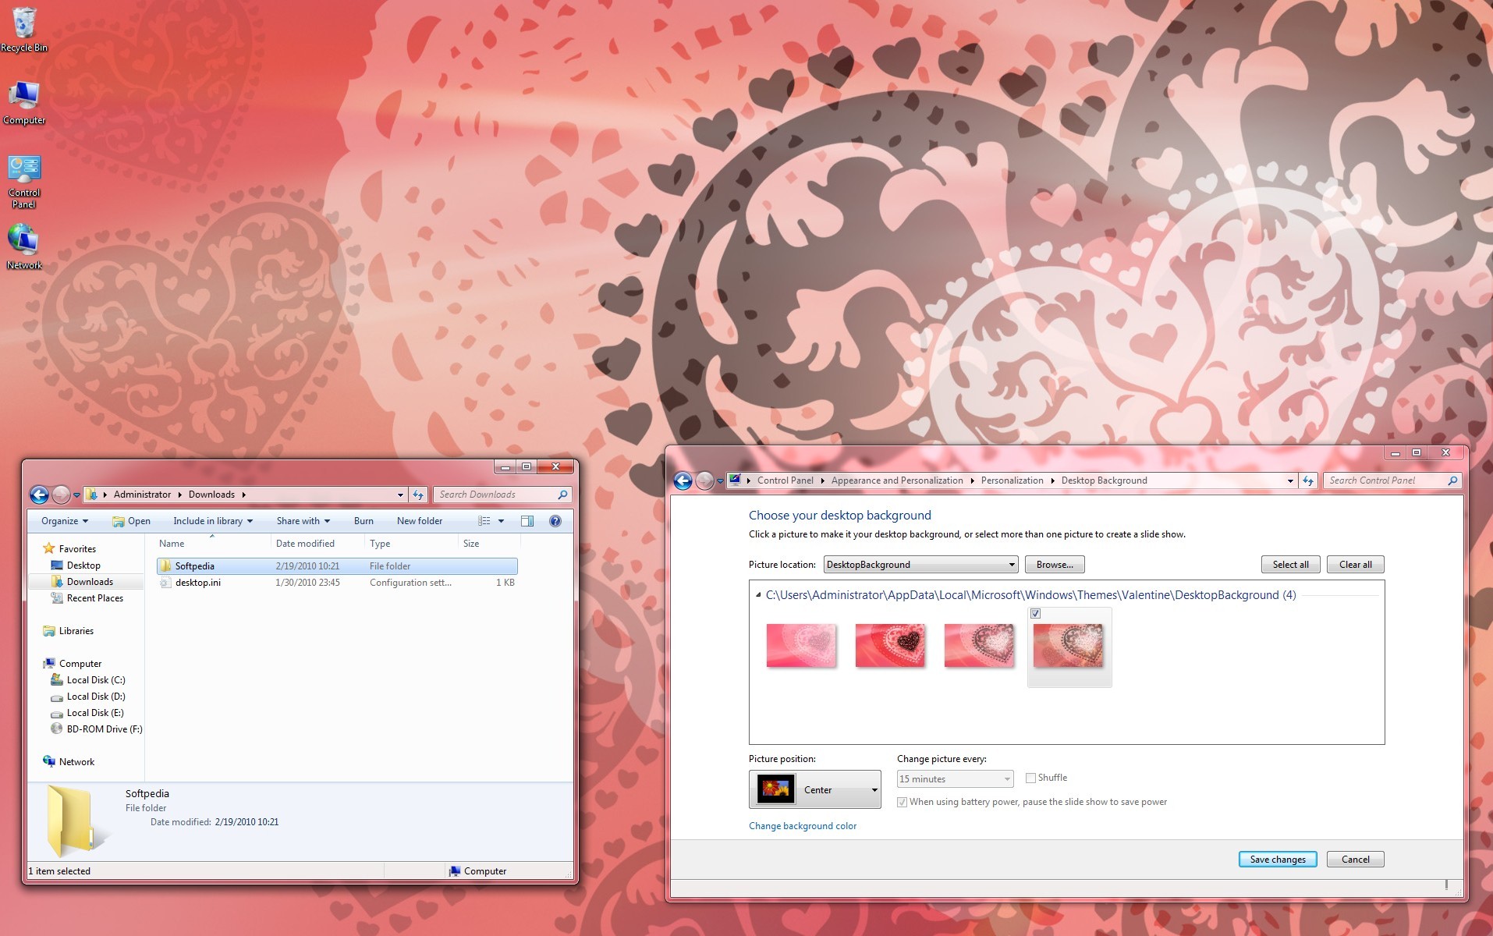
Task: Go back in the Desktop Background window
Action: coord(683,481)
